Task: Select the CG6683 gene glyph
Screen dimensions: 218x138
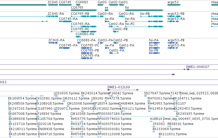Action: 78,5
